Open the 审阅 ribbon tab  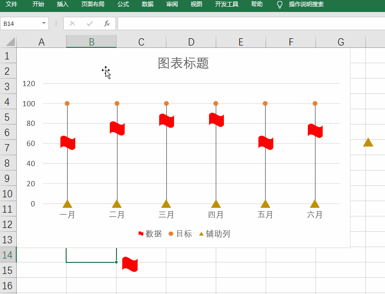click(172, 4)
